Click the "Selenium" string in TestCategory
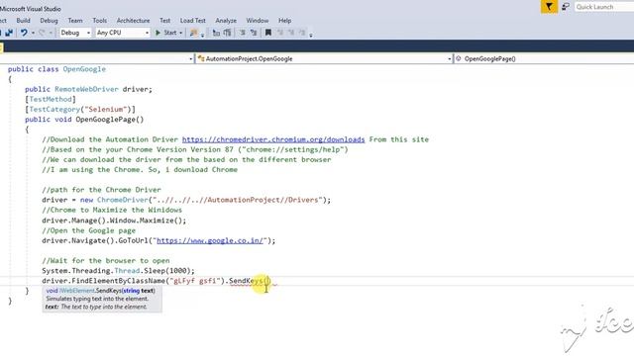The image size is (634, 356). pyautogui.click(x=106, y=110)
